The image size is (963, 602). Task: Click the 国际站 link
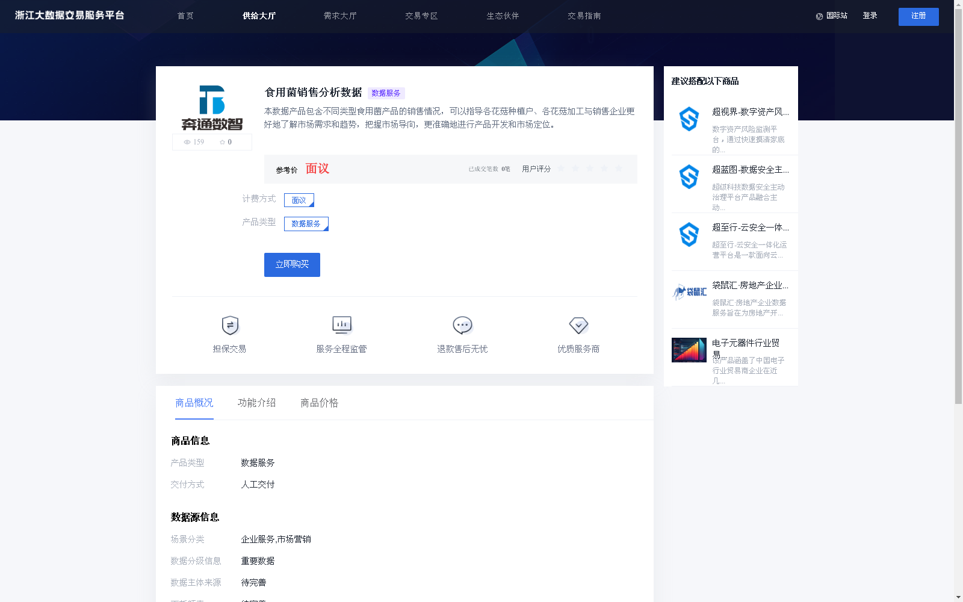click(837, 16)
